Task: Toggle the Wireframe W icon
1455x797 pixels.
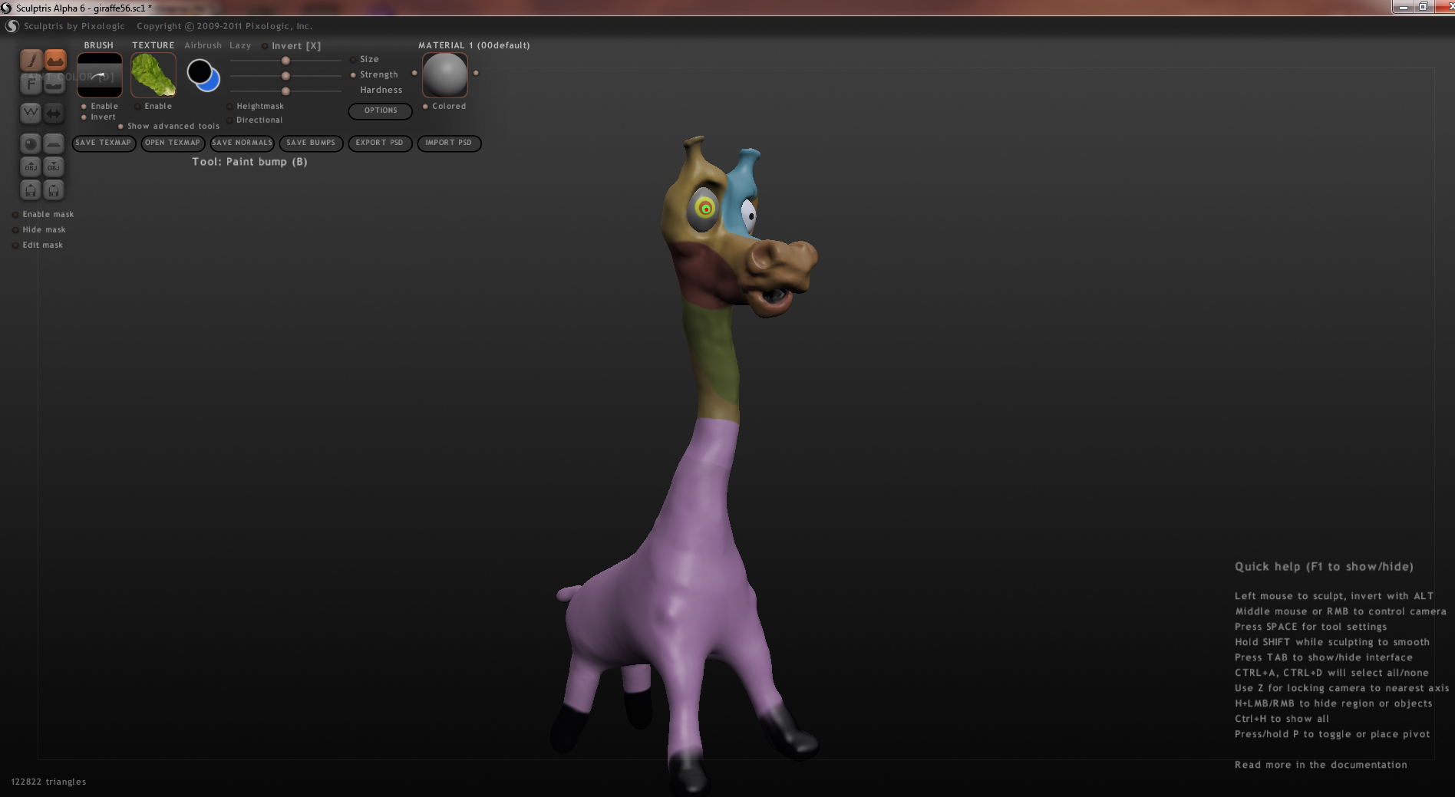Action: 30,114
